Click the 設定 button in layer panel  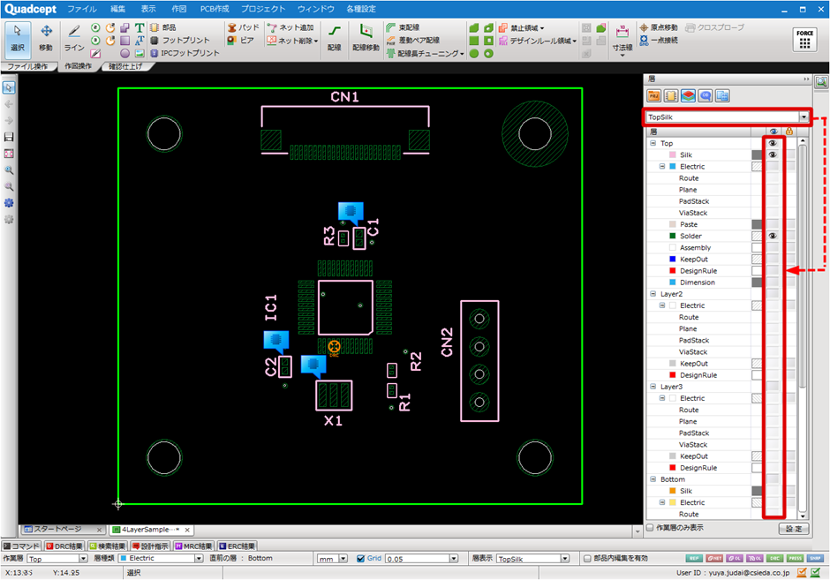coord(794,529)
